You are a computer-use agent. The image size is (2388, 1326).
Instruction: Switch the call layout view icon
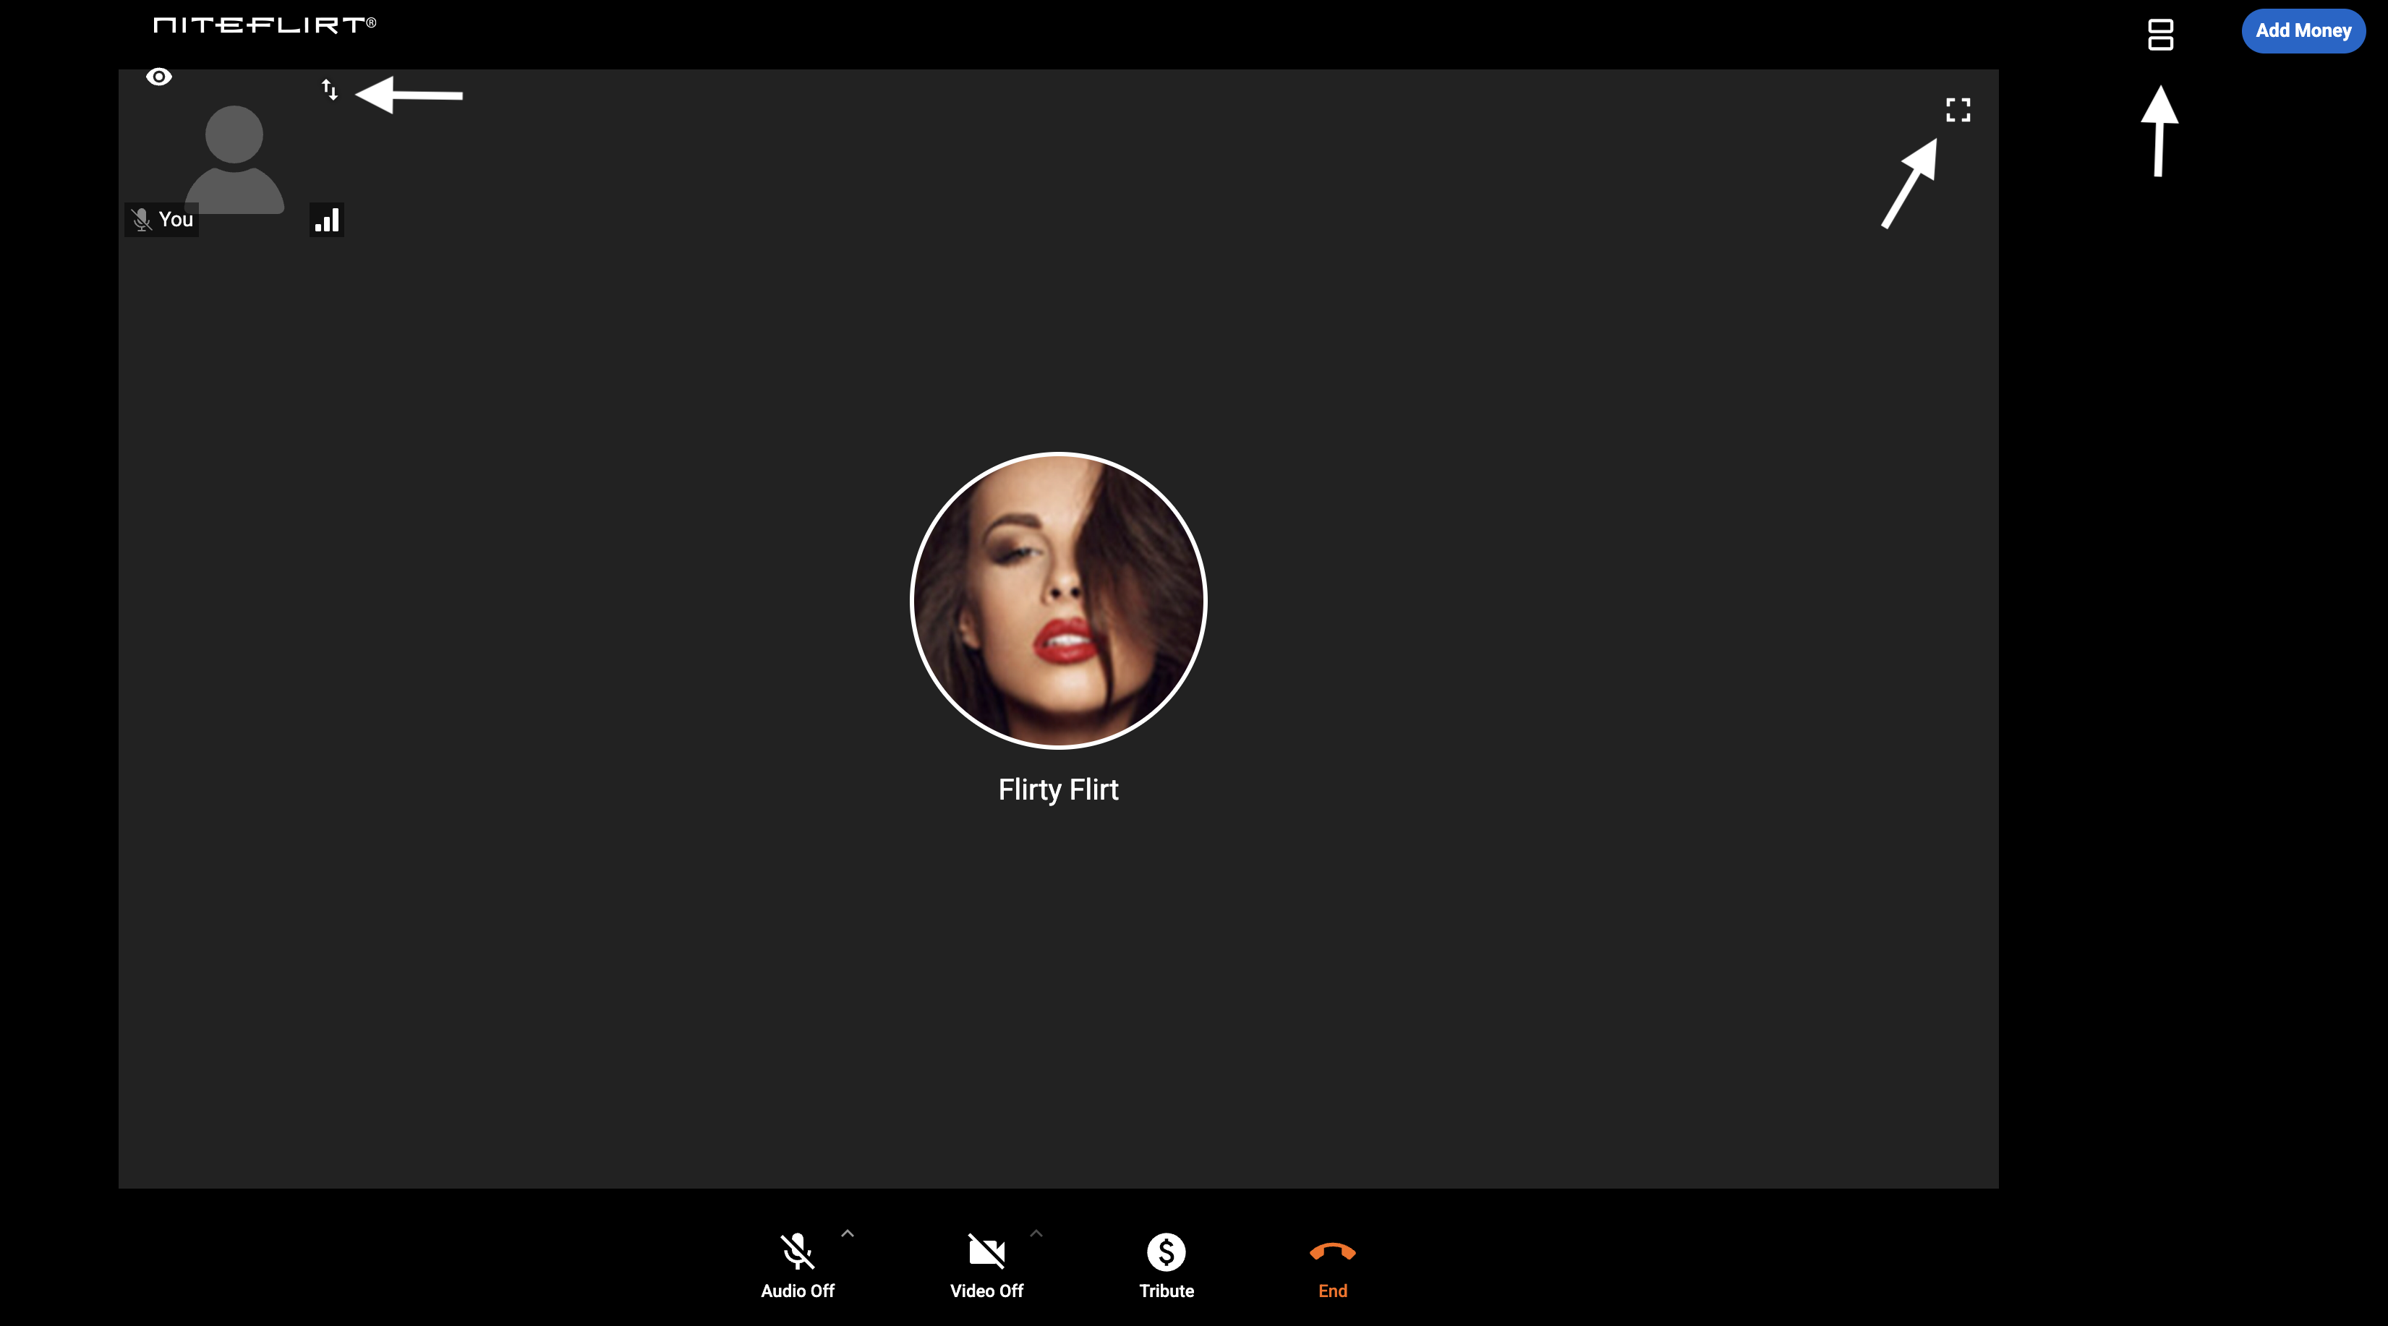[x=2160, y=34]
